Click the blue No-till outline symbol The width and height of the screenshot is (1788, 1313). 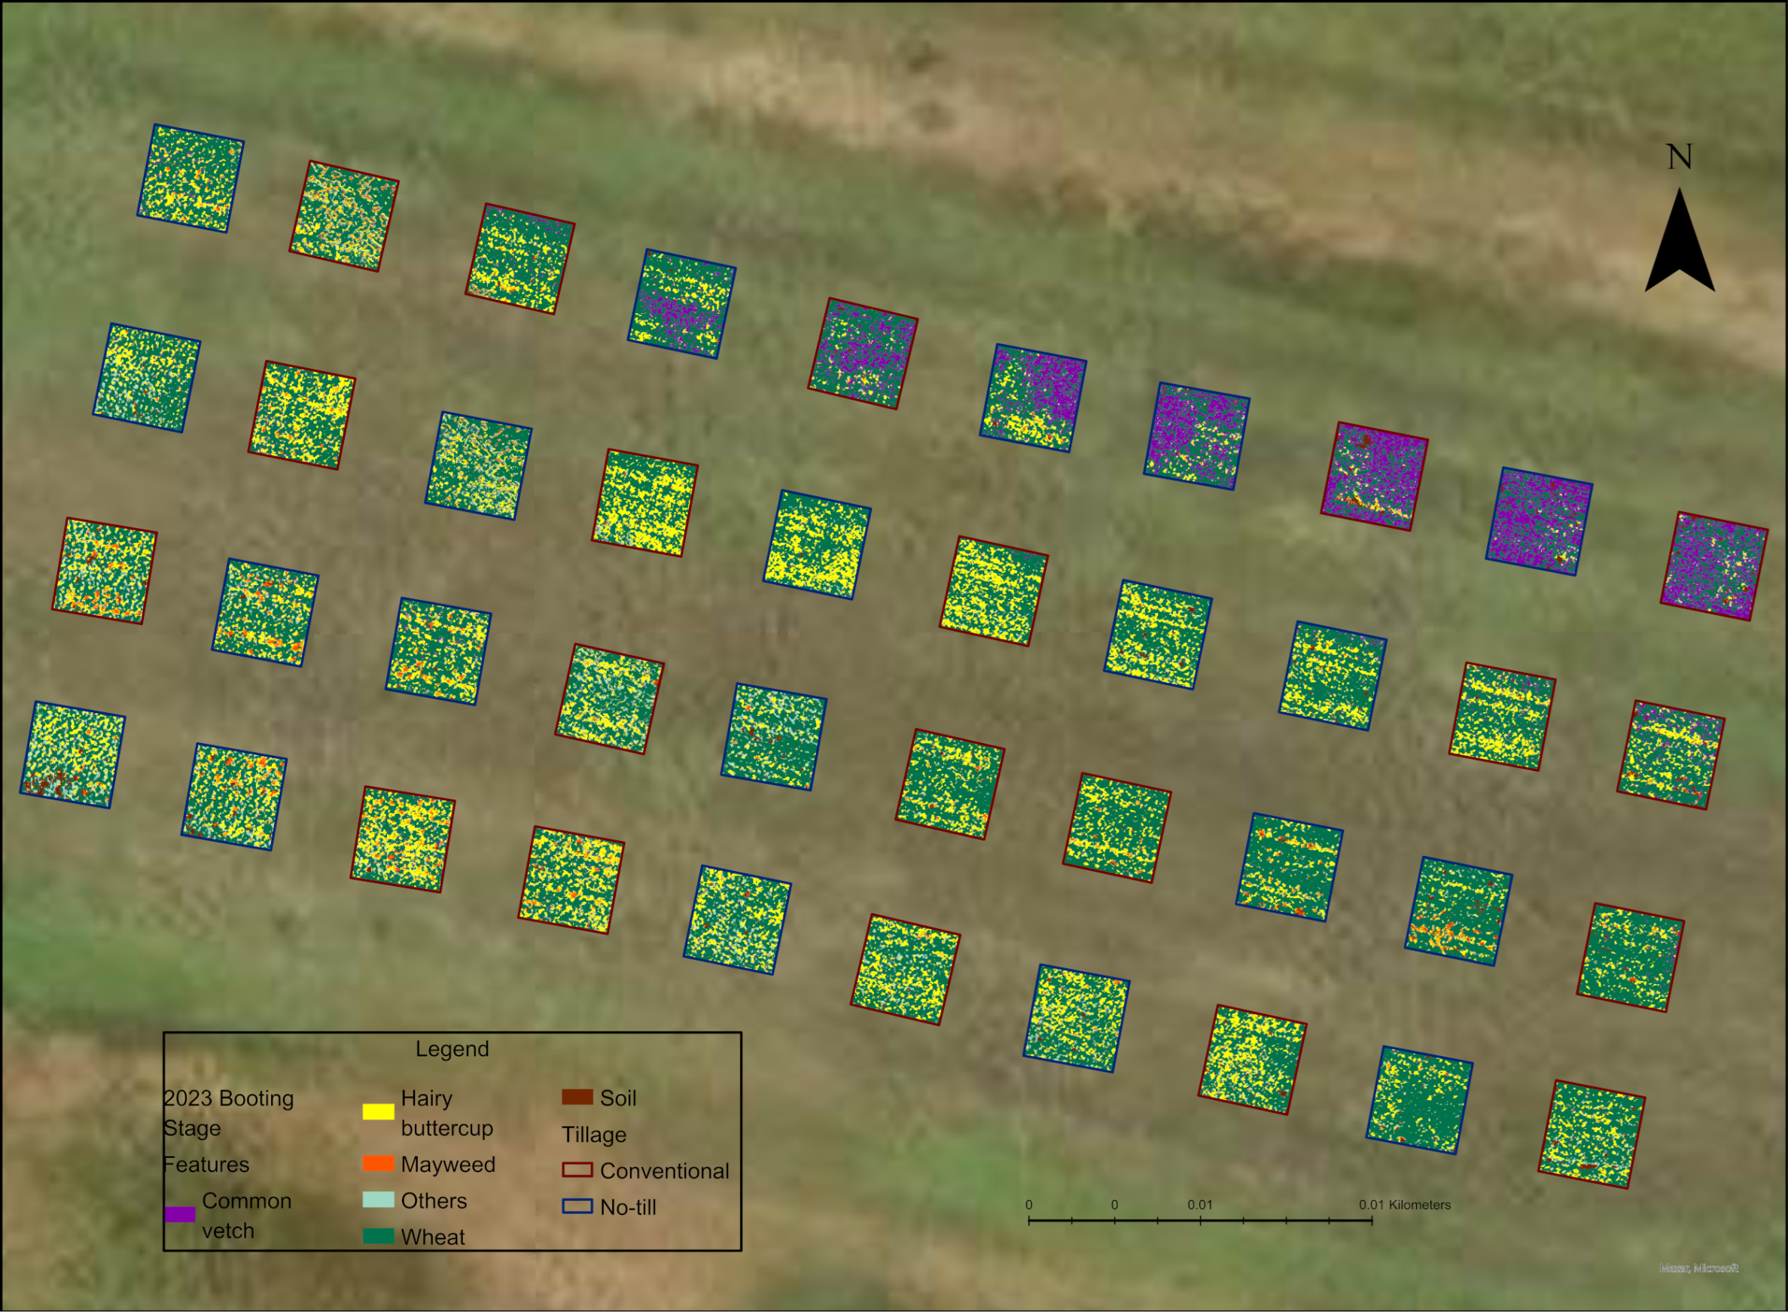coord(577,1205)
